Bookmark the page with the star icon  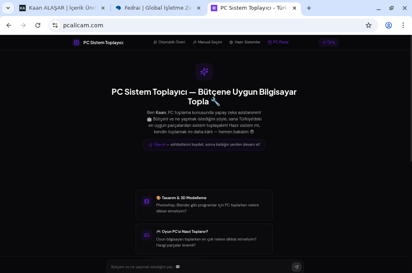(369, 25)
